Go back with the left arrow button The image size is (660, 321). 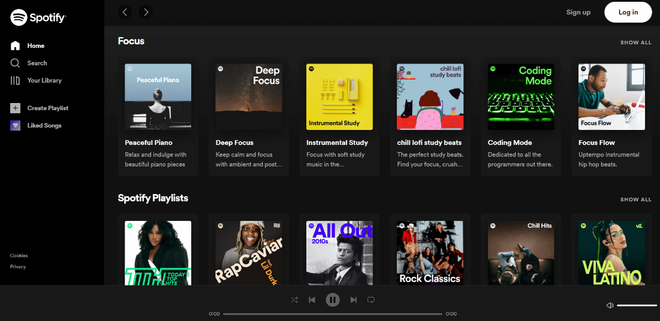tap(125, 12)
